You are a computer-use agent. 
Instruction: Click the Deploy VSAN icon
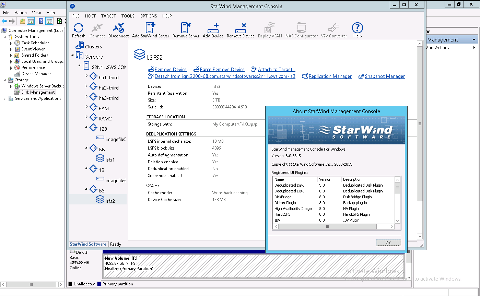point(270,28)
